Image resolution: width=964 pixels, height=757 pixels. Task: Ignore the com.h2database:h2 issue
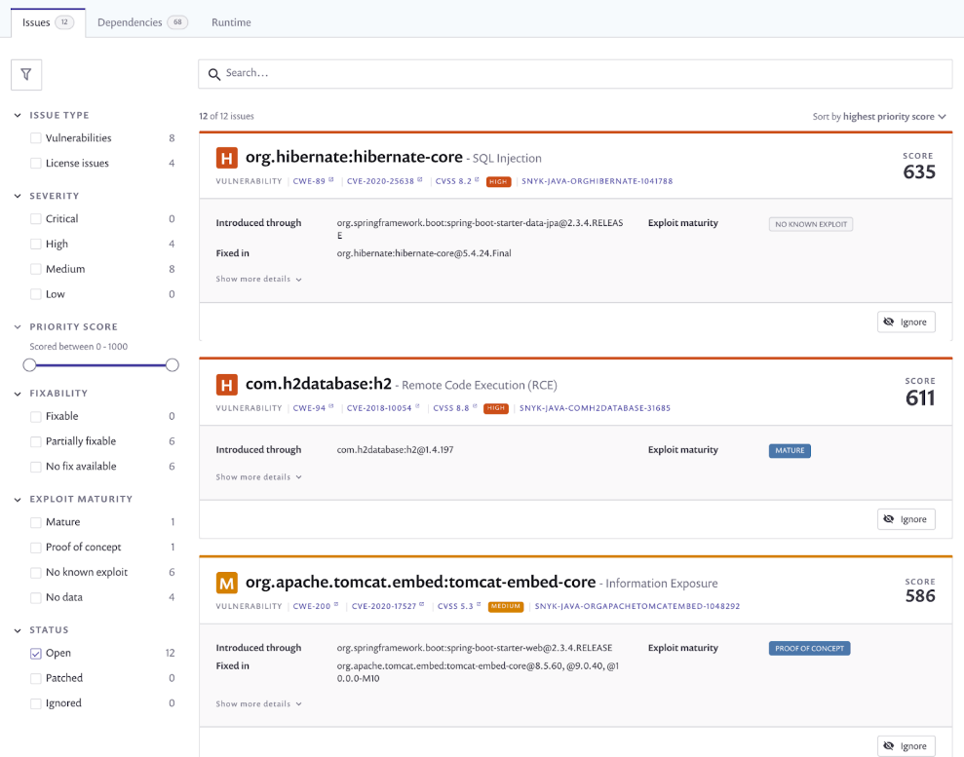point(906,519)
